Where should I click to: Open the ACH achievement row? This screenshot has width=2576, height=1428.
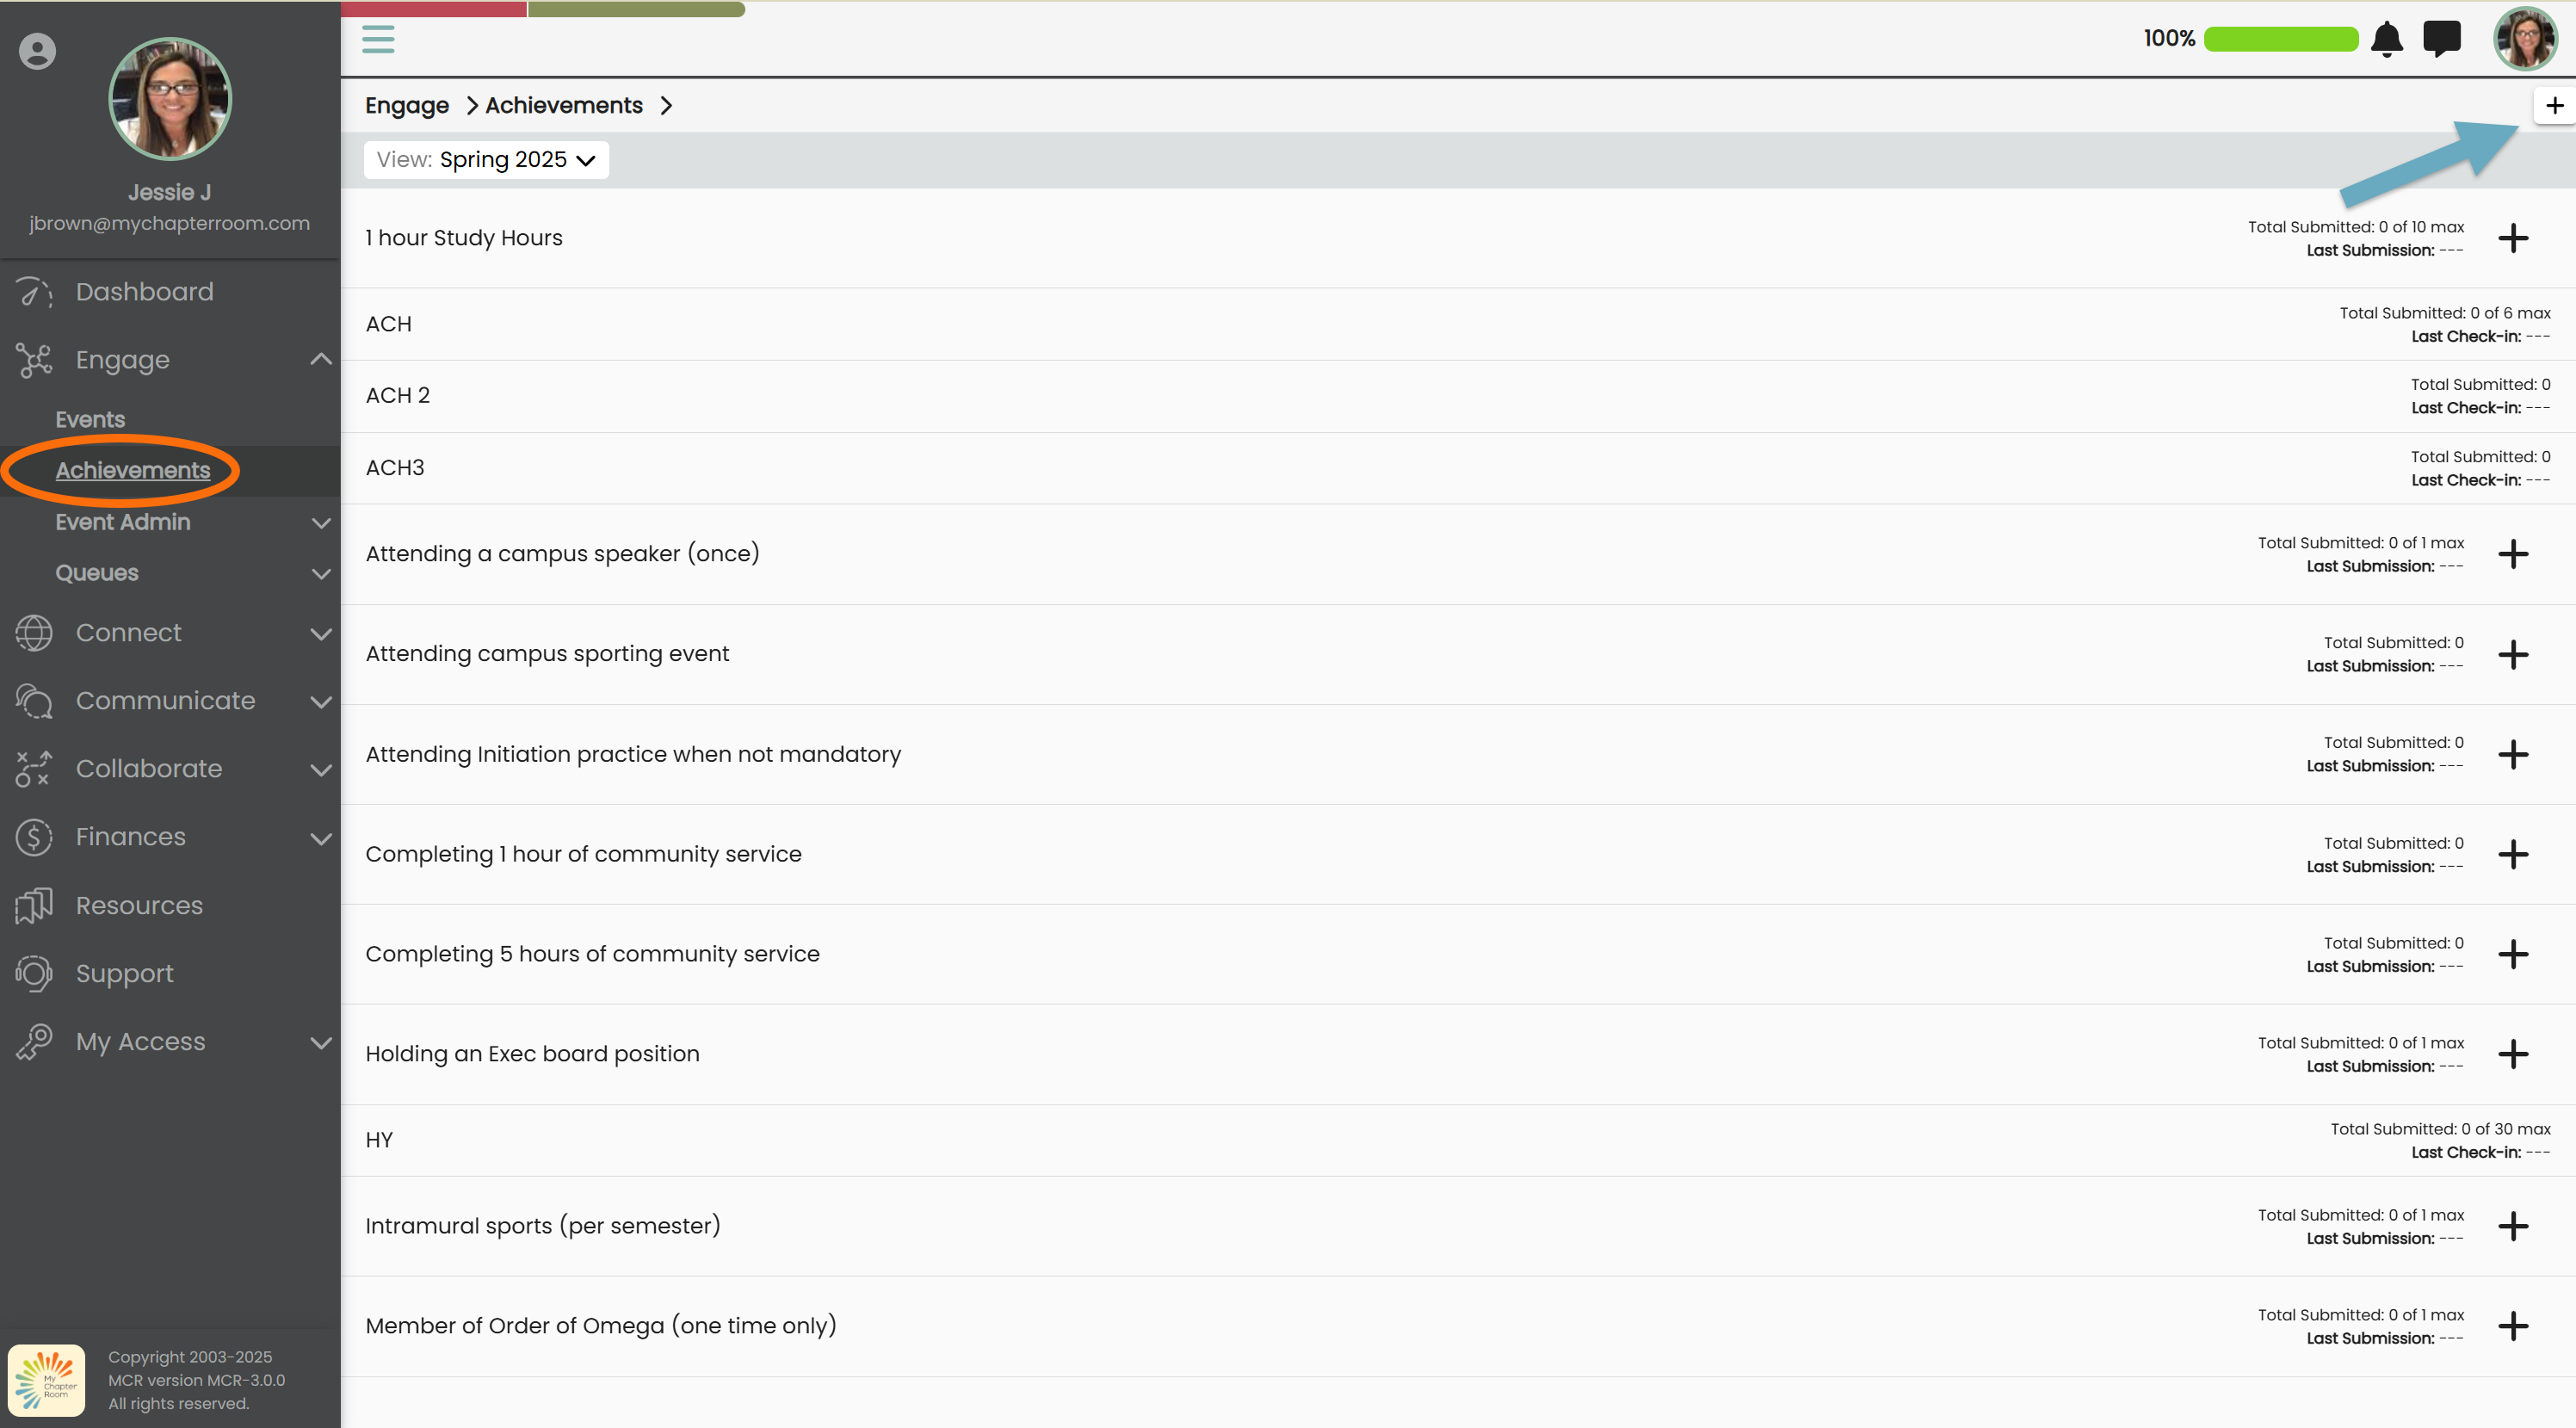1458,324
